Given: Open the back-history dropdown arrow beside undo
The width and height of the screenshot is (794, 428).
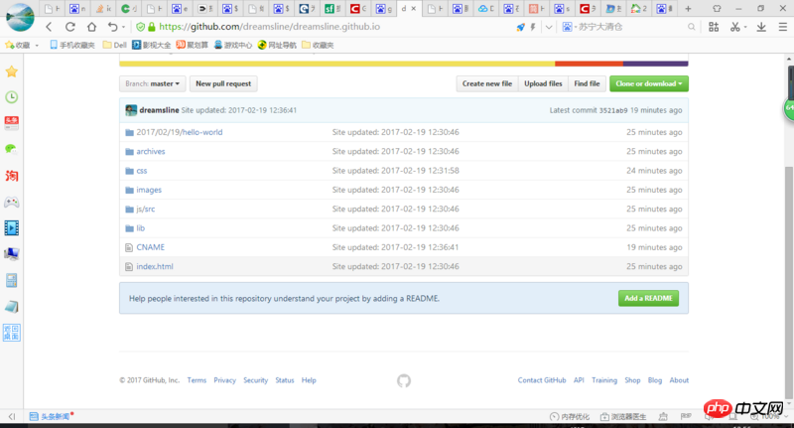Looking at the screenshot, I should point(123,28).
